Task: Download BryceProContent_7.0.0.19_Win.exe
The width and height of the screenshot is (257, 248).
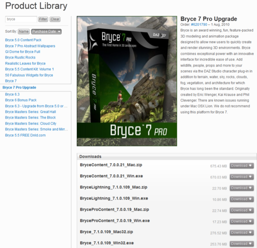Action: (x=242, y=222)
